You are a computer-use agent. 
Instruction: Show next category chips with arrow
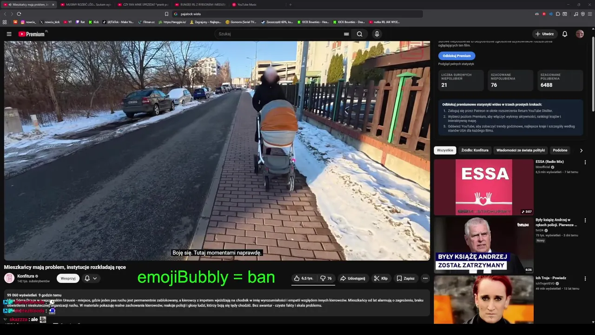click(581, 150)
